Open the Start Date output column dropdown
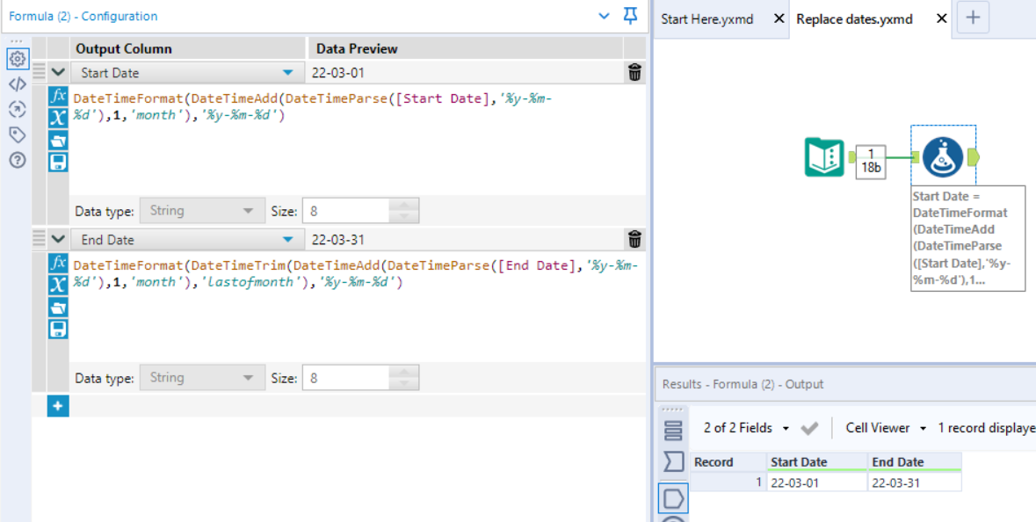The image size is (1036, 522). point(287,73)
